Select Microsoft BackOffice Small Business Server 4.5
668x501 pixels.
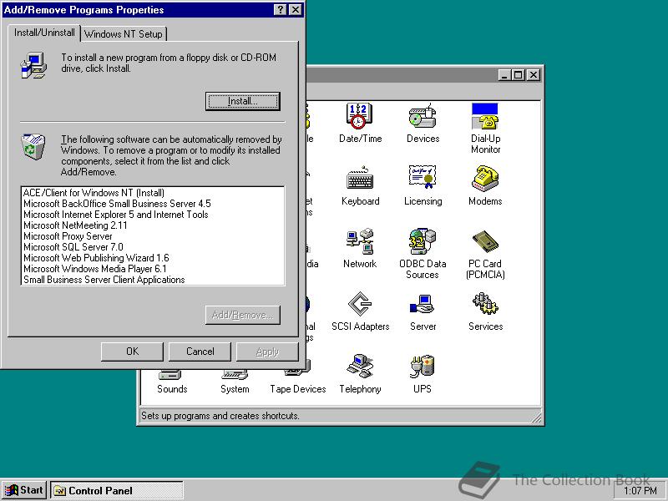153,204
